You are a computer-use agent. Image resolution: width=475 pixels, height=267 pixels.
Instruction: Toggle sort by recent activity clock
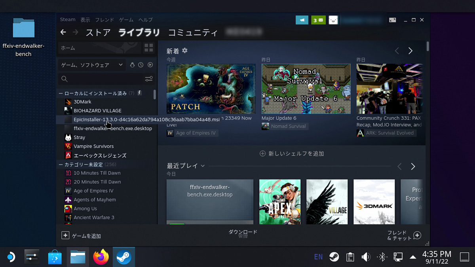click(141, 65)
